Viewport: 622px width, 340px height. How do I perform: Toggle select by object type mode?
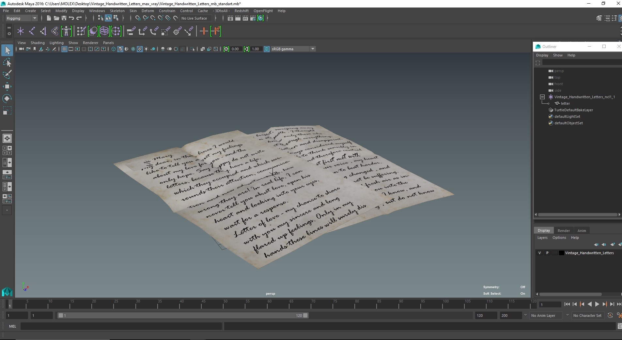[x=108, y=18]
